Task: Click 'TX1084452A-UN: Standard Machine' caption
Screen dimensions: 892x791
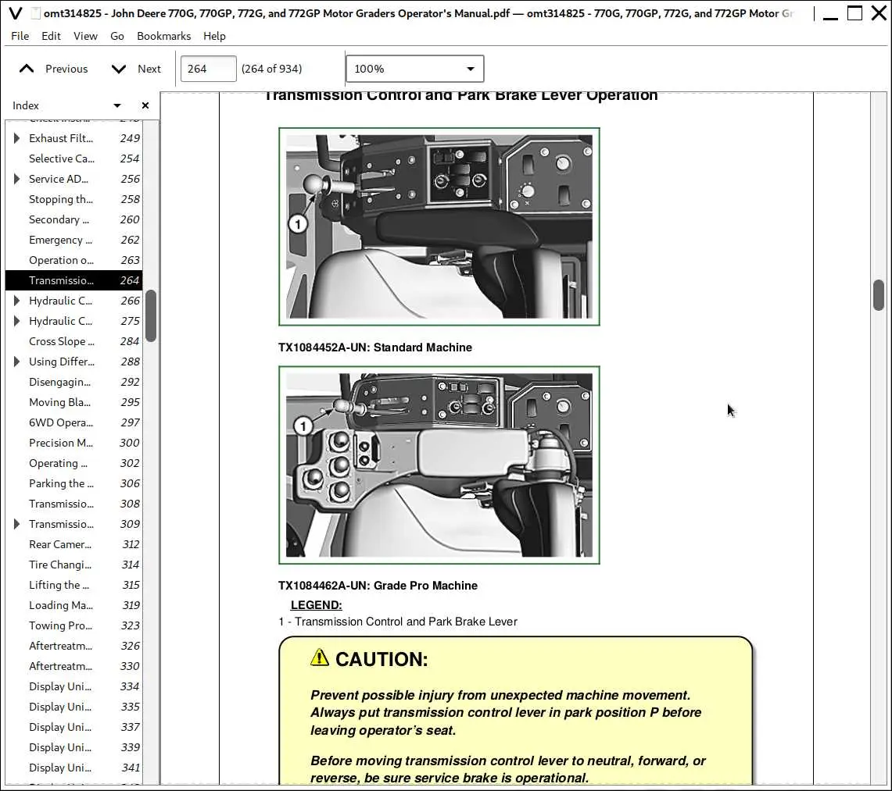Action: point(375,347)
